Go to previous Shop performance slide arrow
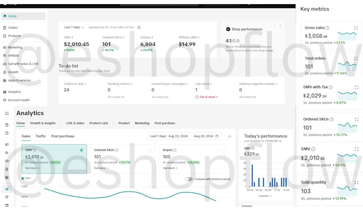This screenshot has width=363, height=208. [275, 26]
